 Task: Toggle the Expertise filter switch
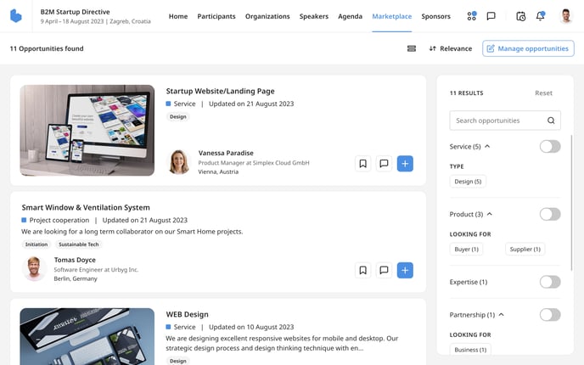click(550, 282)
